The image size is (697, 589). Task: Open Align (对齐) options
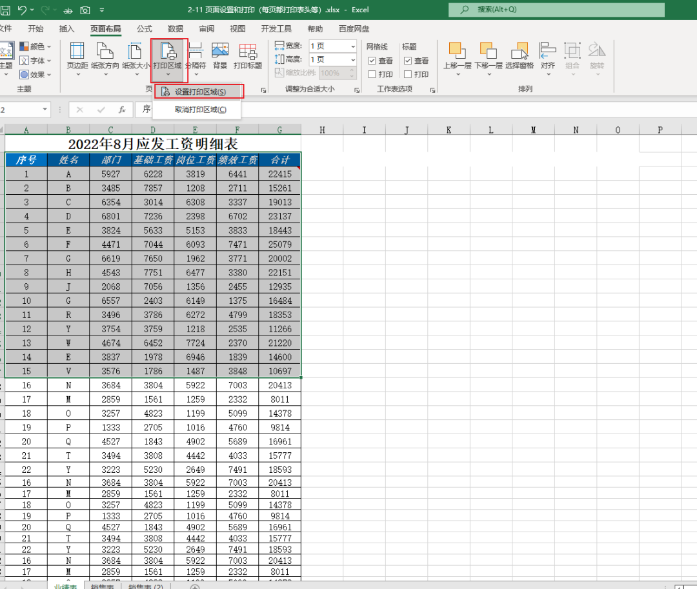pos(548,59)
